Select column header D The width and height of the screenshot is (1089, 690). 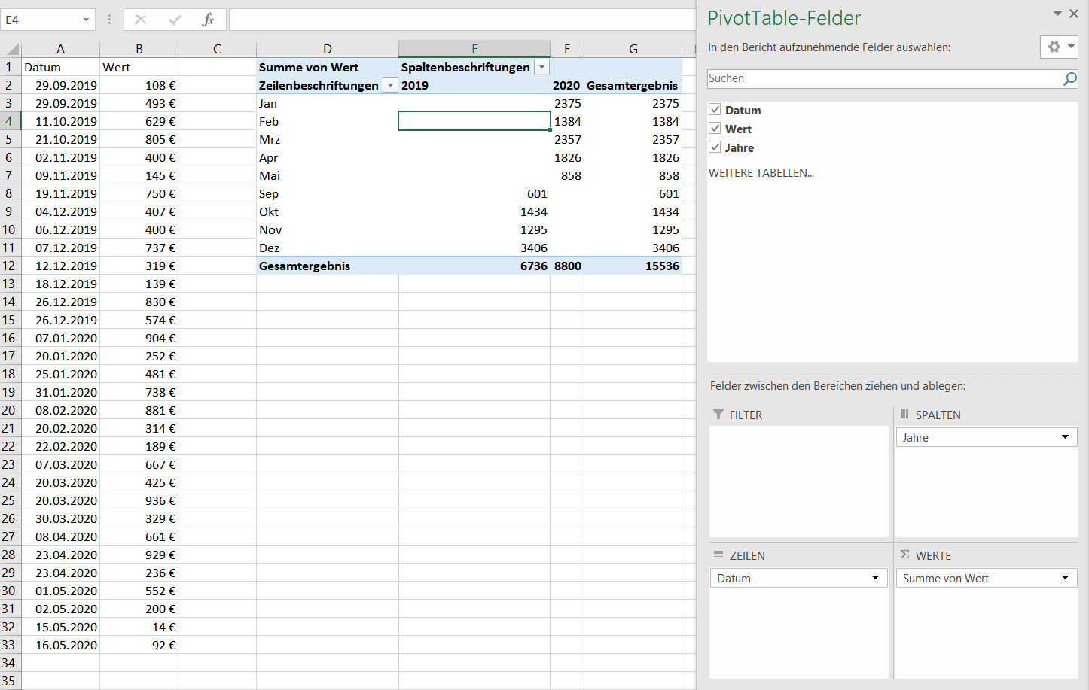tap(328, 49)
